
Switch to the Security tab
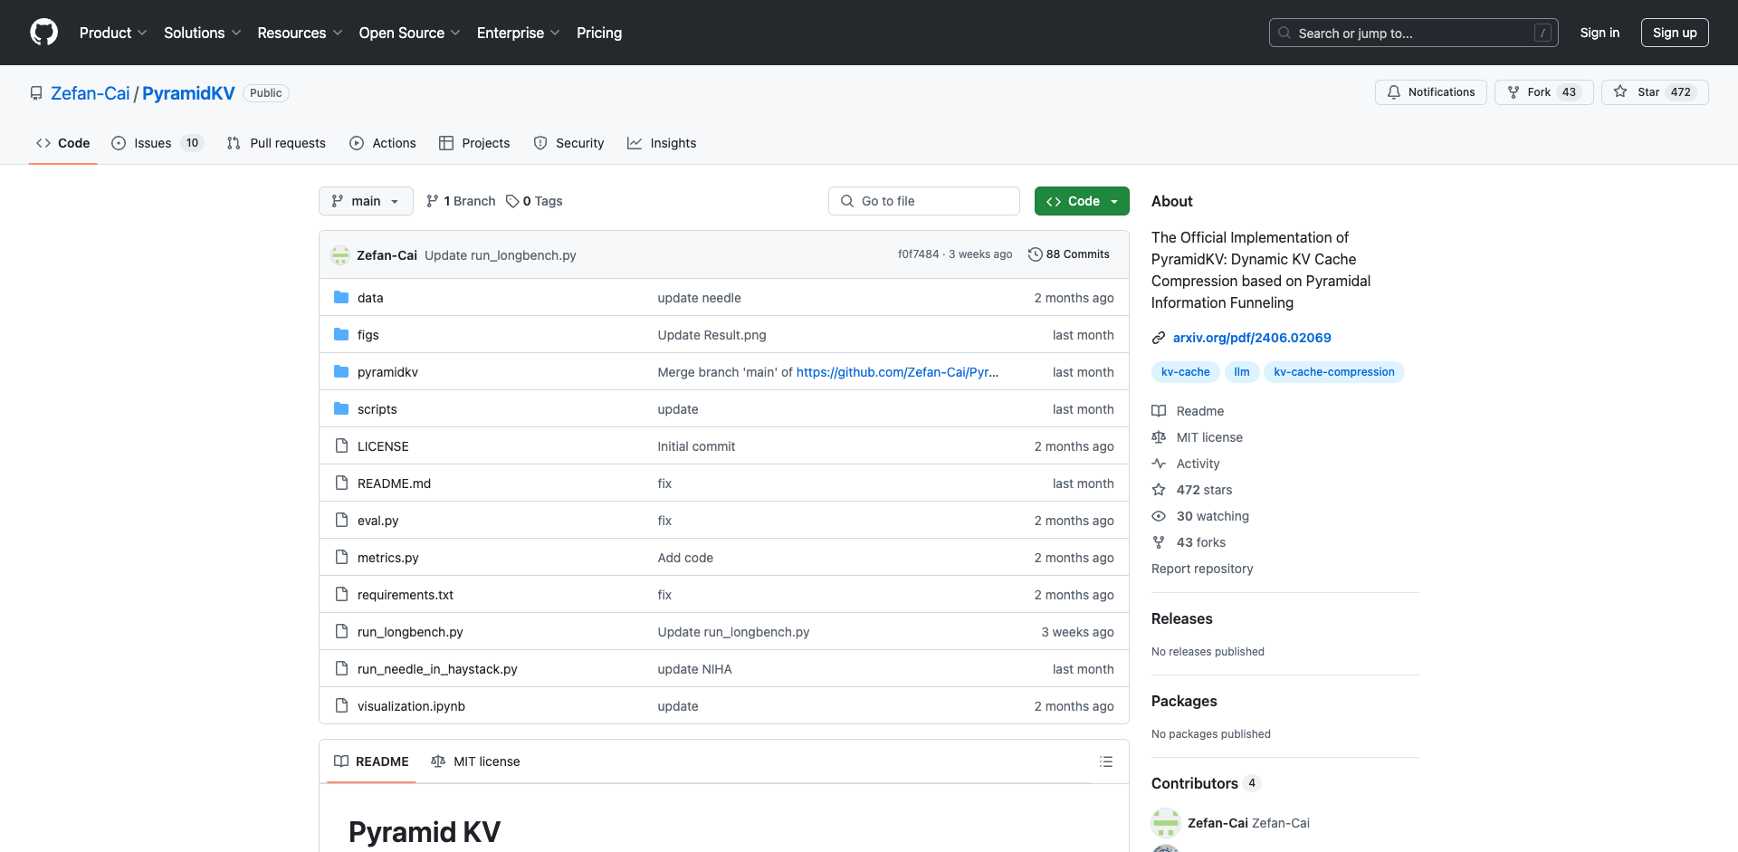pos(568,143)
